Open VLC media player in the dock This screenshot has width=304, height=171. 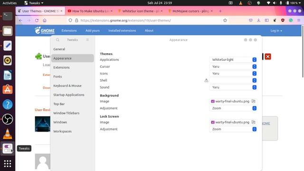click(x=8, y=134)
